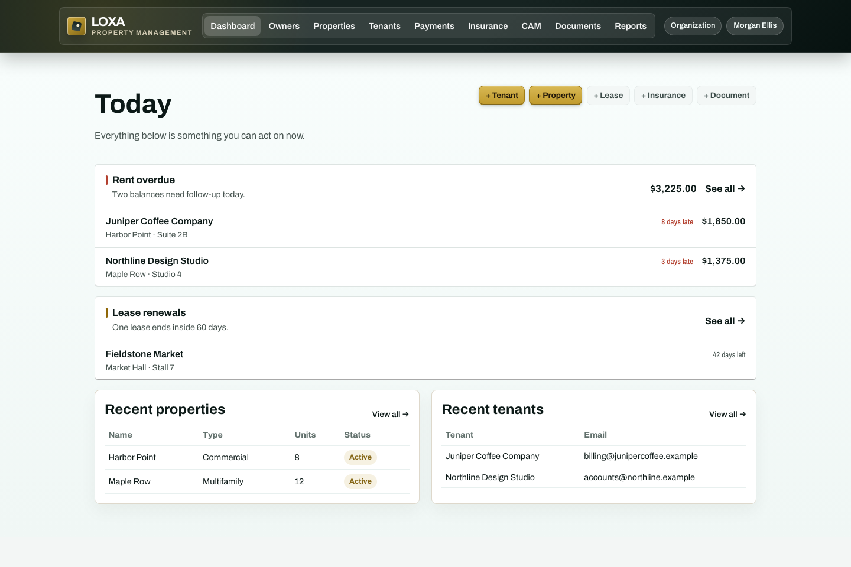
Task: Click the 8 days late label
Action: (x=677, y=222)
